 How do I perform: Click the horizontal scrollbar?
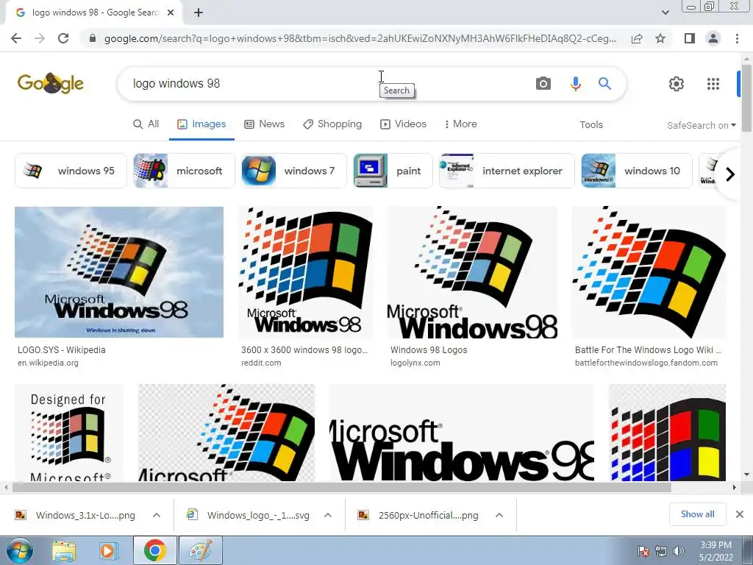342,487
